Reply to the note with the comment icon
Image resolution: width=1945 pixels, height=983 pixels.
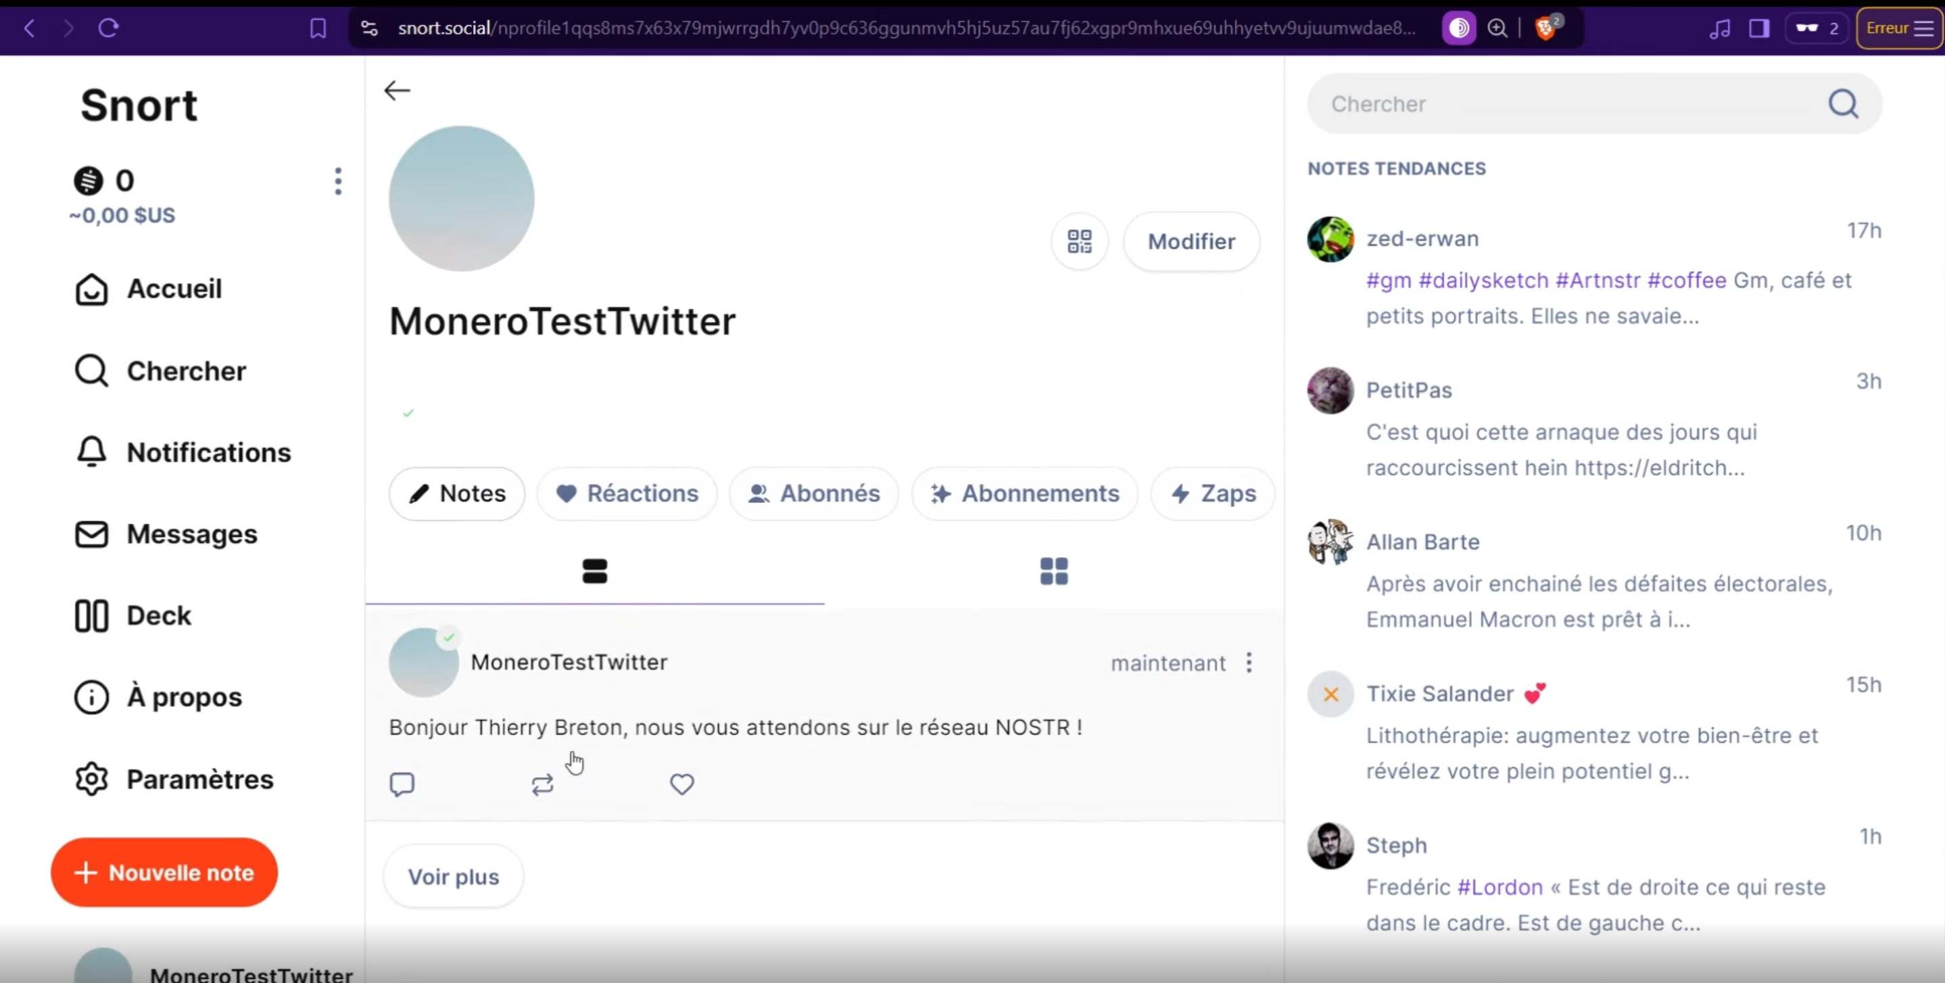[x=402, y=784]
